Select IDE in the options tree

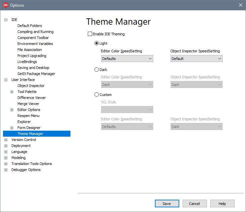tap(14, 20)
